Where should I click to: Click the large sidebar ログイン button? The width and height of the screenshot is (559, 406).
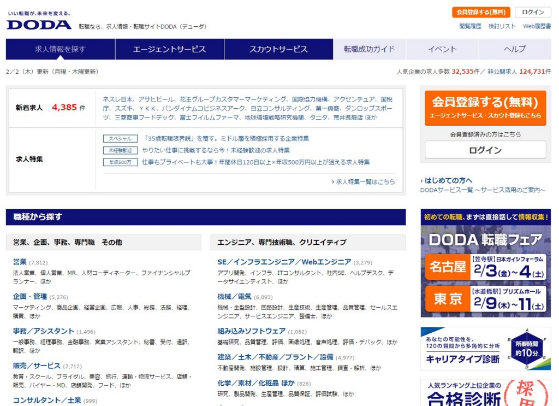pyautogui.click(x=485, y=150)
